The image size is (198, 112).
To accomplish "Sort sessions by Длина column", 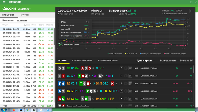I will [x=27, y=25].
